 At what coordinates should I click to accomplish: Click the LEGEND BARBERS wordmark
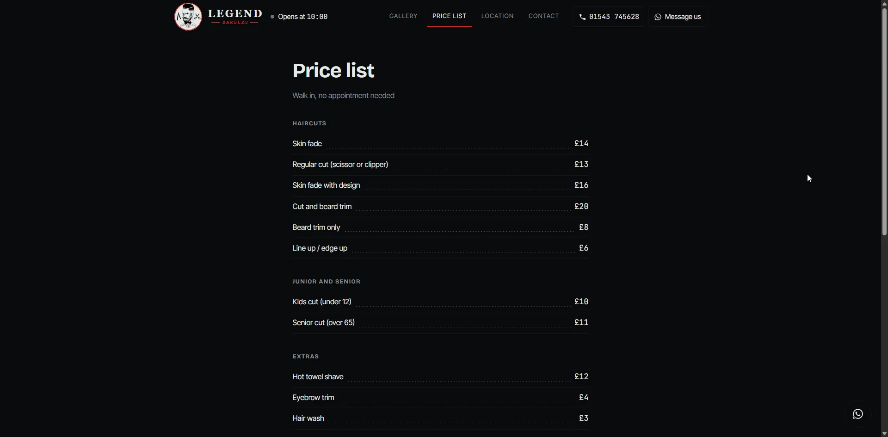(x=235, y=16)
